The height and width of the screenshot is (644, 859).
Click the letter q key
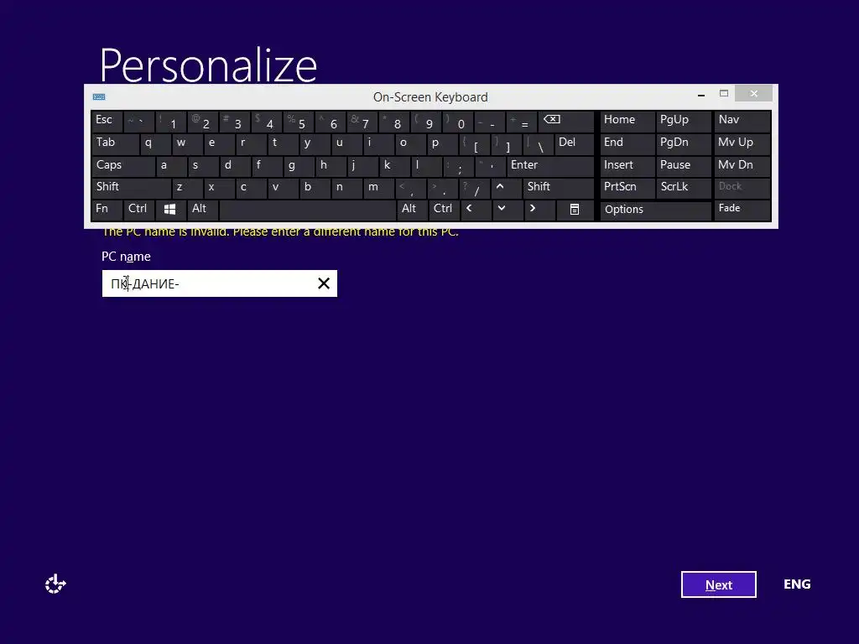(155, 144)
